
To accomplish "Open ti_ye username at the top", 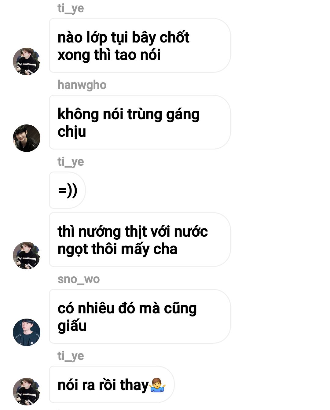I will point(71,8).
